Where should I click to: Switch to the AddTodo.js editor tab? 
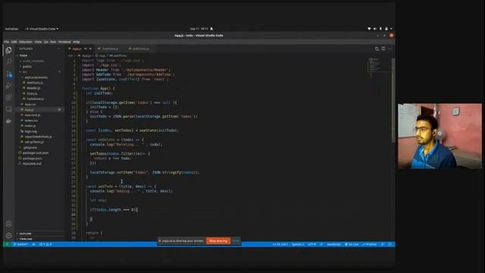click(141, 49)
